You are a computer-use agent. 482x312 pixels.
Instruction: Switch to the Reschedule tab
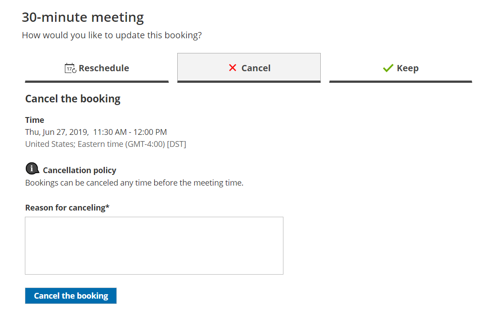[x=97, y=68]
